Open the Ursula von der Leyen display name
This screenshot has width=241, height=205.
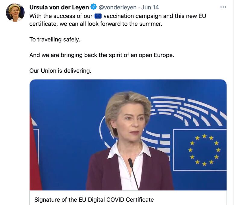(x=59, y=7)
